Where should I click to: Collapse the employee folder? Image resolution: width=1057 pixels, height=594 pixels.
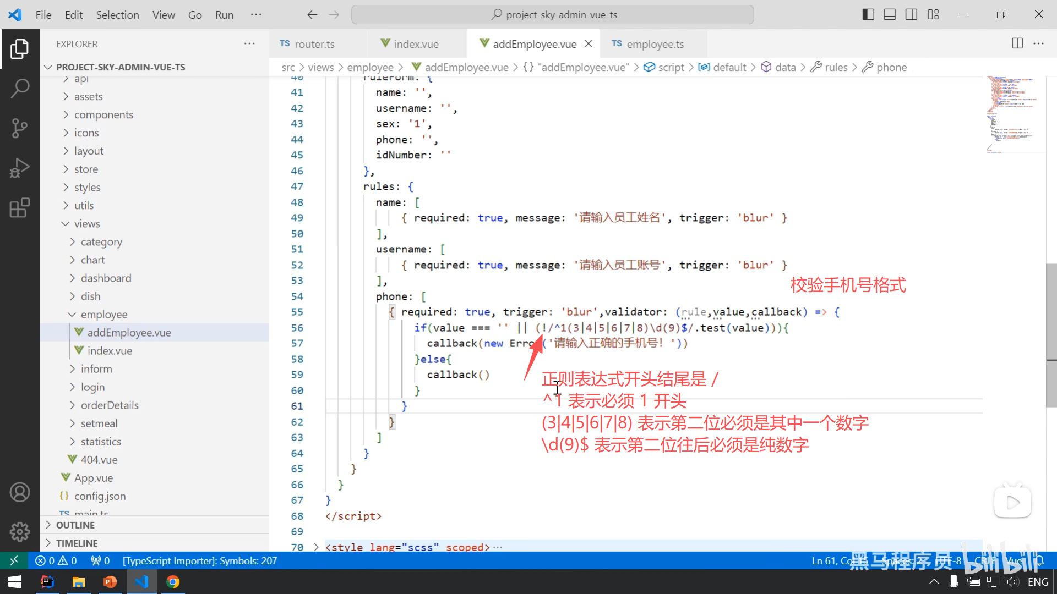click(103, 314)
